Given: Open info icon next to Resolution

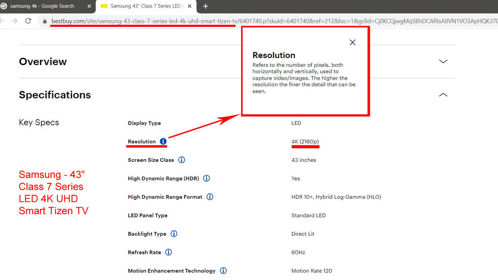Looking at the screenshot, I should tap(163, 141).
